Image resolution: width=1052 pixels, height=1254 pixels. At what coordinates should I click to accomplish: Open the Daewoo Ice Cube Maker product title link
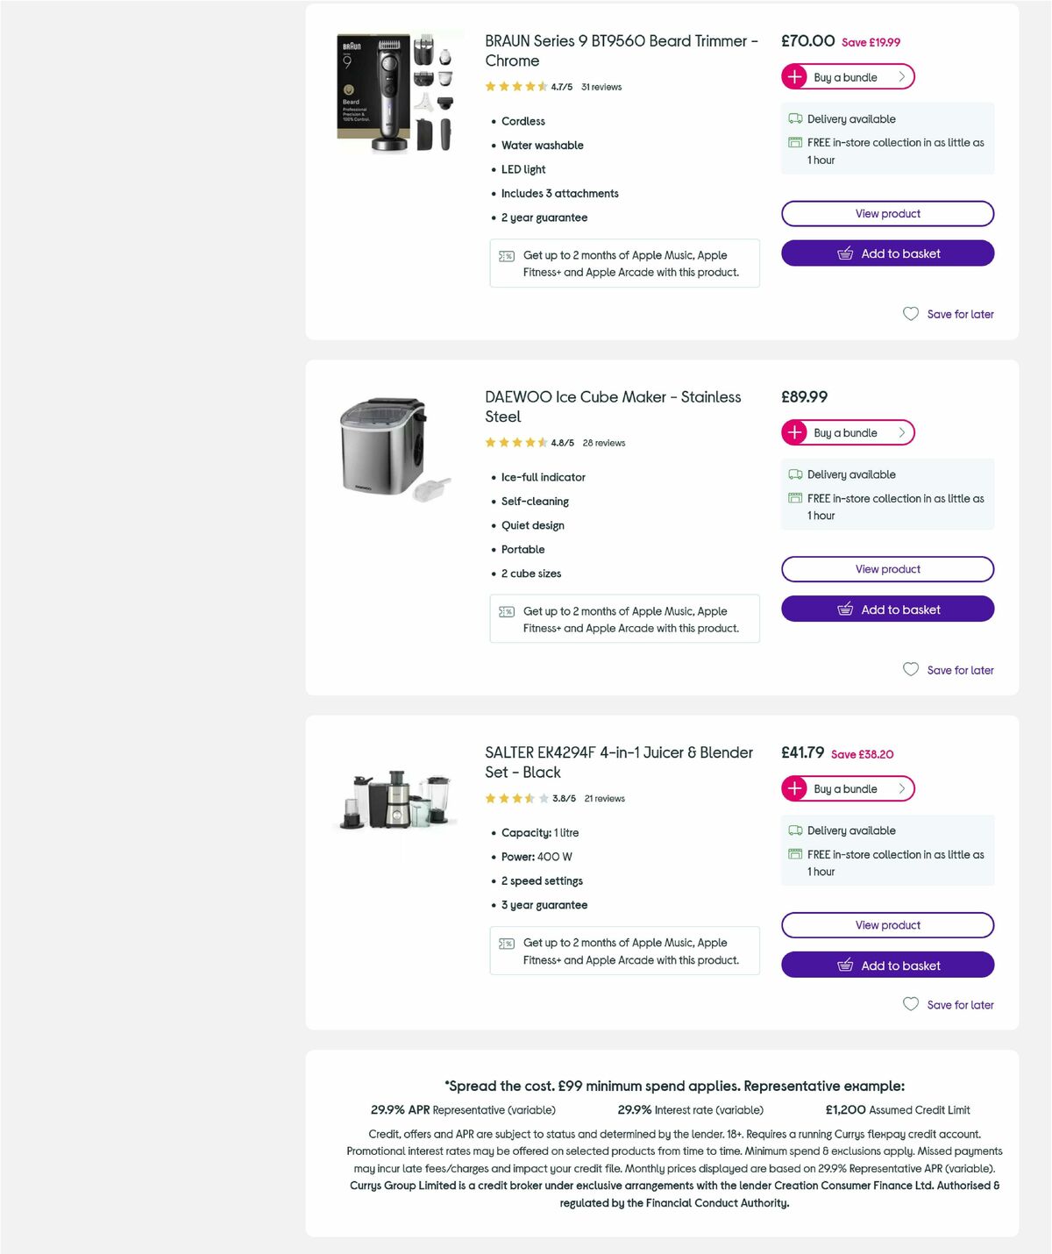(611, 407)
